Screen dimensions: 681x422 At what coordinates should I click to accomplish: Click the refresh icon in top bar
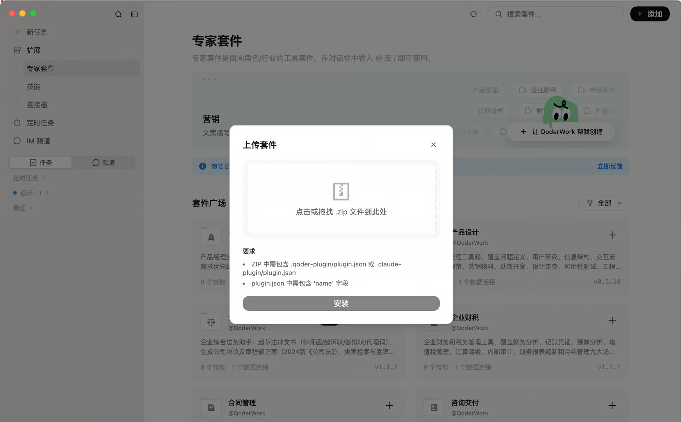click(x=473, y=14)
